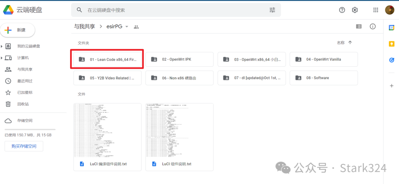The height and width of the screenshot is (184, 399).
Task: Show details info panel icon
Action: click(x=373, y=26)
